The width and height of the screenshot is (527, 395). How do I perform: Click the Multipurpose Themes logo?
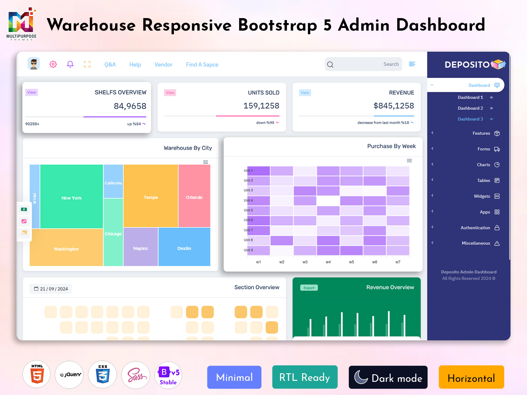(x=22, y=24)
